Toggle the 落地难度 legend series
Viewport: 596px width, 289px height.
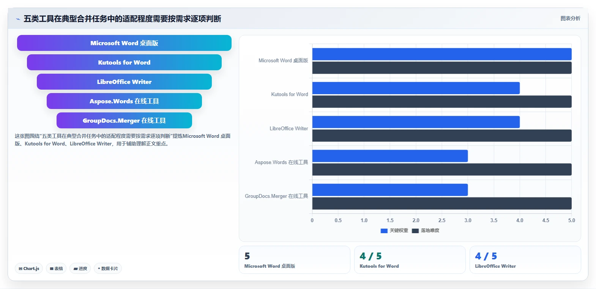pos(426,231)
